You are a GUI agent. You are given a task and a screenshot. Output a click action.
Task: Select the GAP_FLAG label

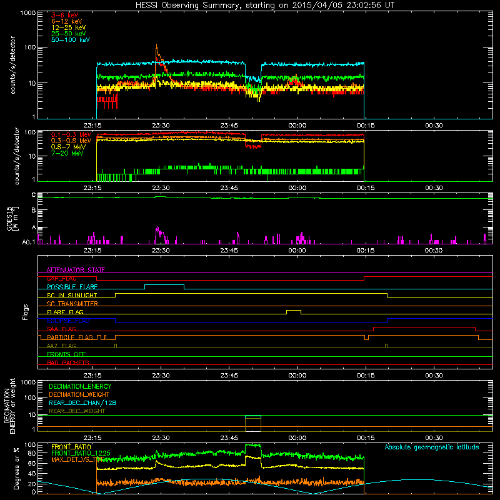[61, 278]
